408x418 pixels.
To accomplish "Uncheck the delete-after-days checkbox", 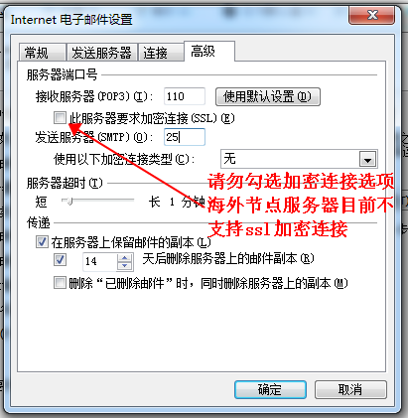I will click(60, 259).
